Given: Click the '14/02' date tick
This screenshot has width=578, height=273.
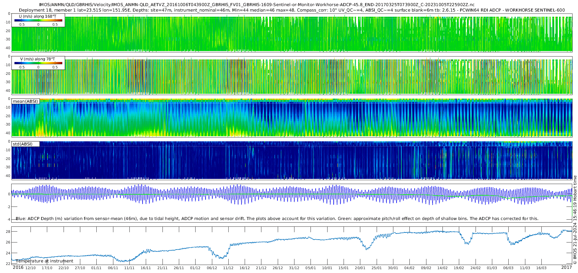Looking at the screenshot, I should 442,268.
